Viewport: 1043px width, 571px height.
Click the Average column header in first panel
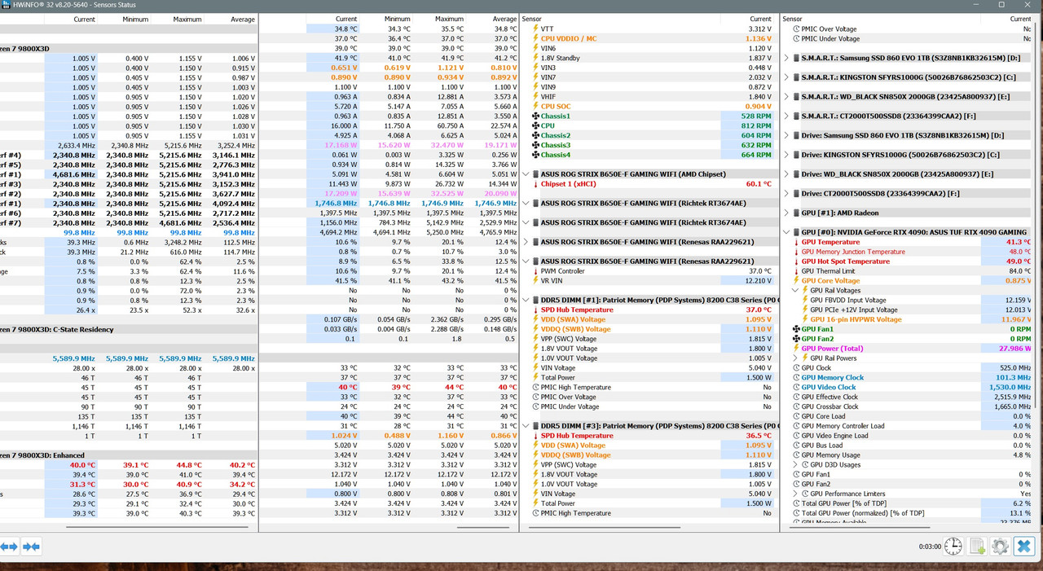(243, 19)
